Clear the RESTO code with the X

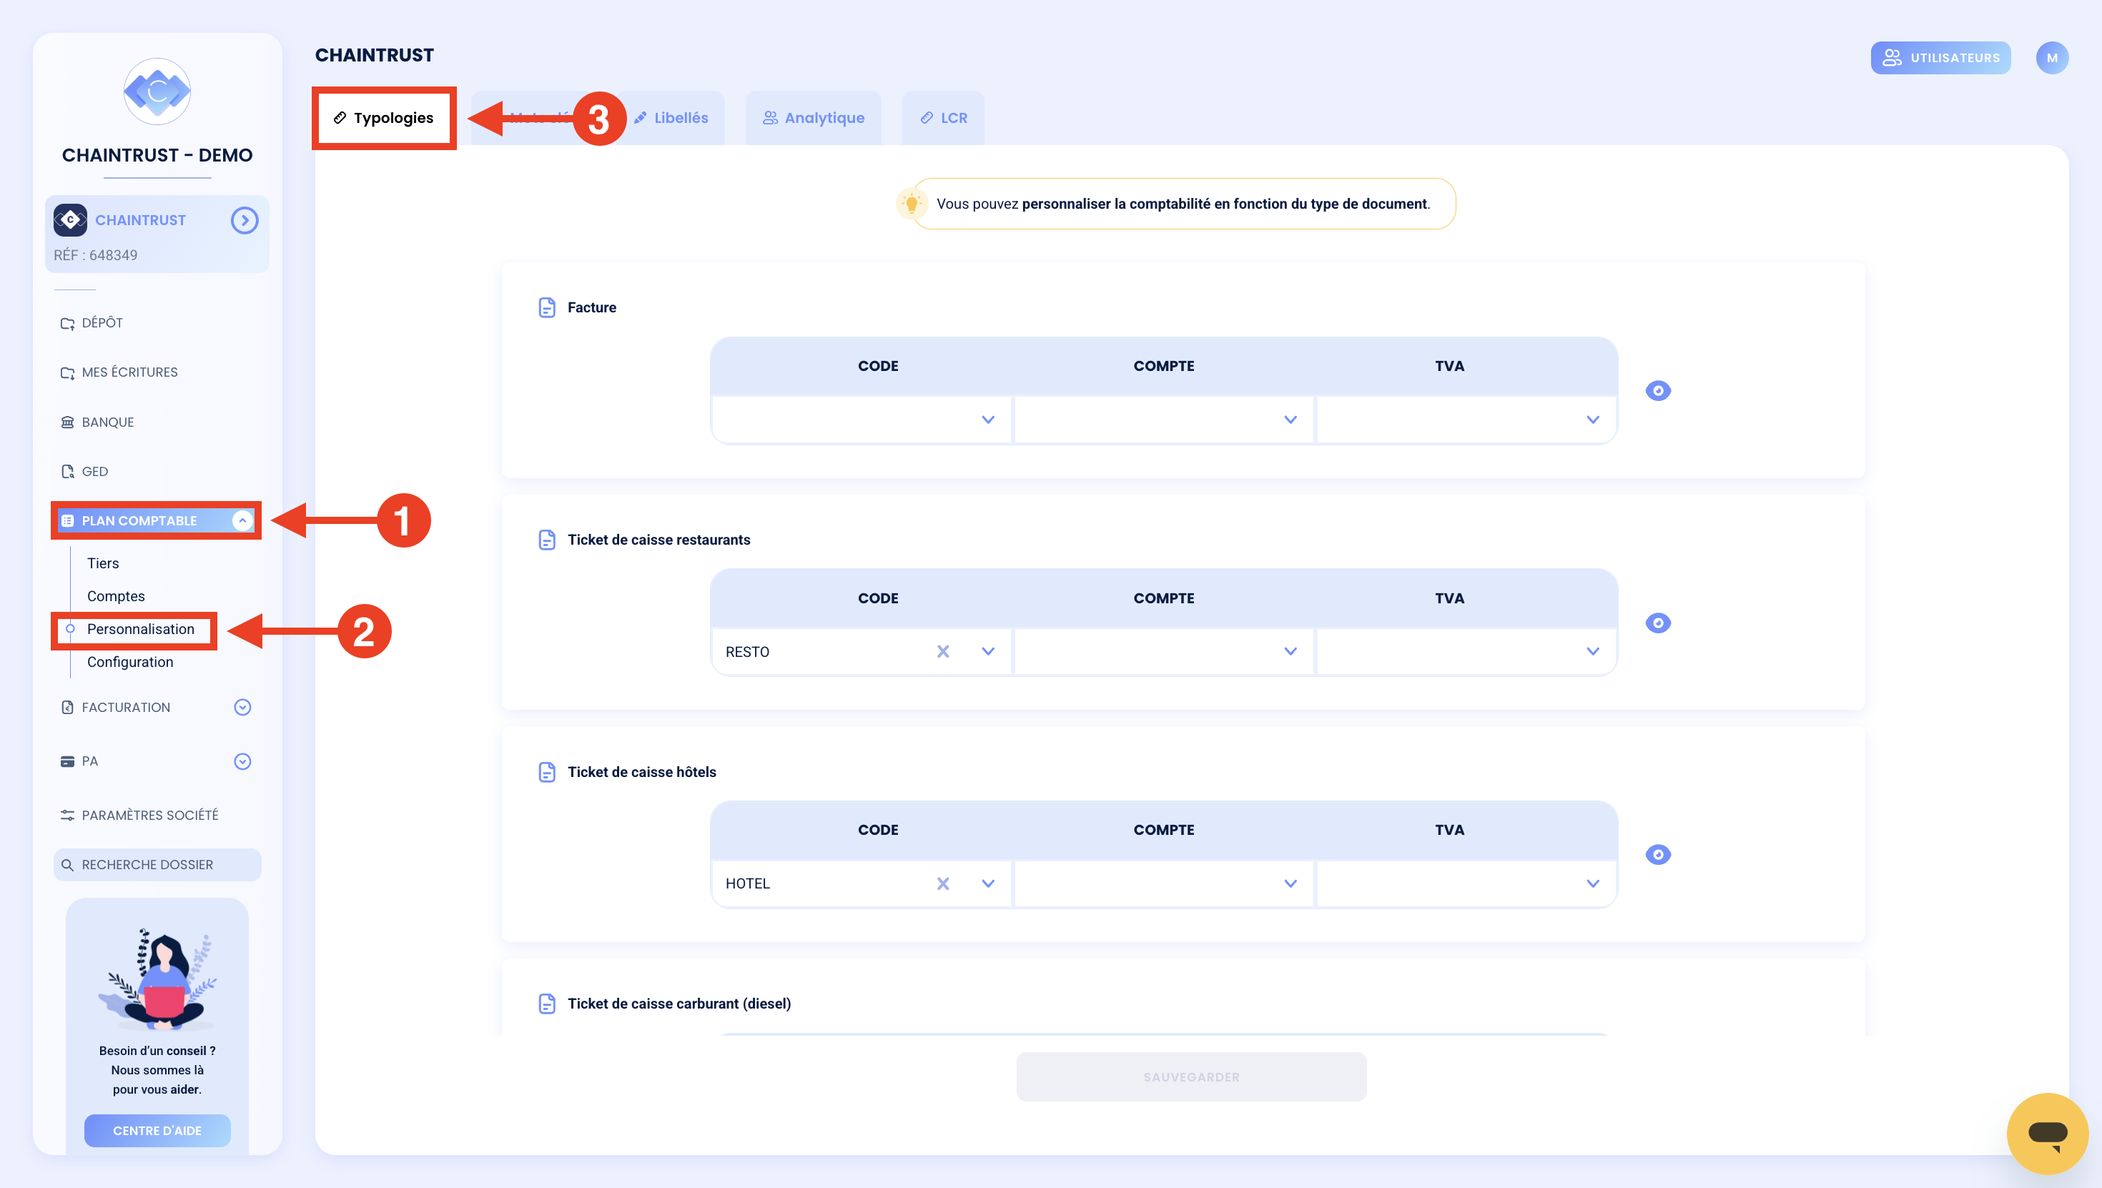pos(942,652)
